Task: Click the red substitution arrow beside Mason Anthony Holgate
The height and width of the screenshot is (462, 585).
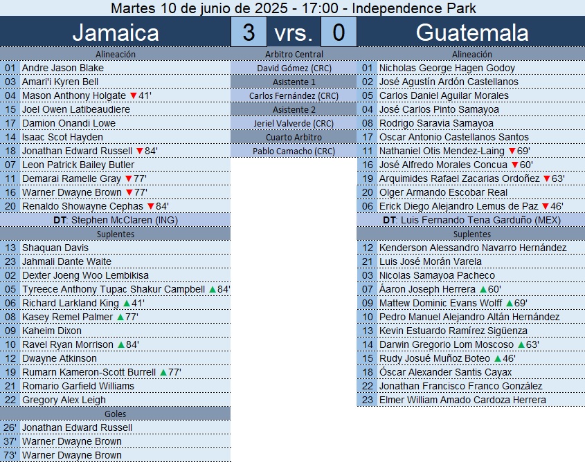Action: point(133,95)
